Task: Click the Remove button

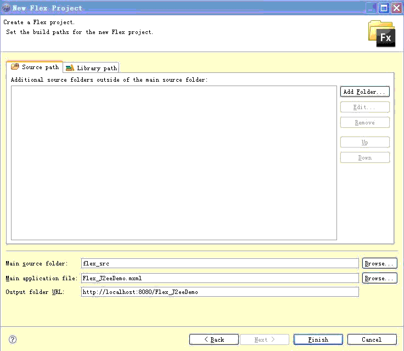Action: pos(364,122)
